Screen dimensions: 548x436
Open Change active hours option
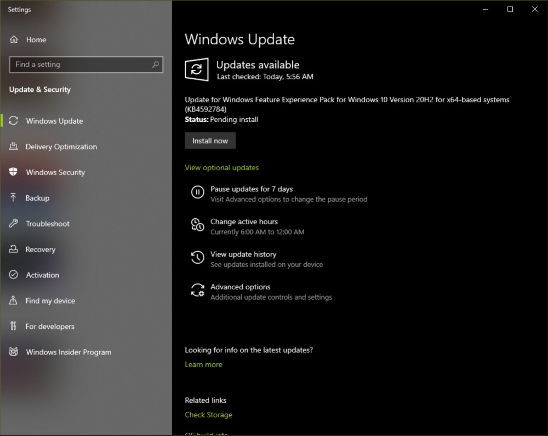244,222
